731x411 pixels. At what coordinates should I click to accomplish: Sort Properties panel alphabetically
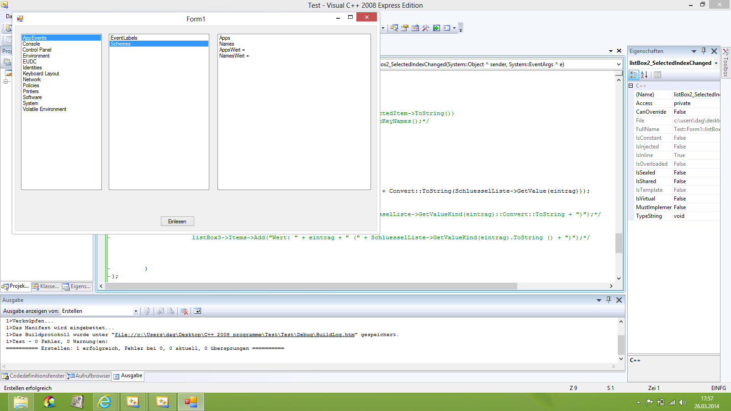point(644,75)
